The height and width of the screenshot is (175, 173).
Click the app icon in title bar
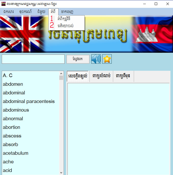tap(4, 4)
